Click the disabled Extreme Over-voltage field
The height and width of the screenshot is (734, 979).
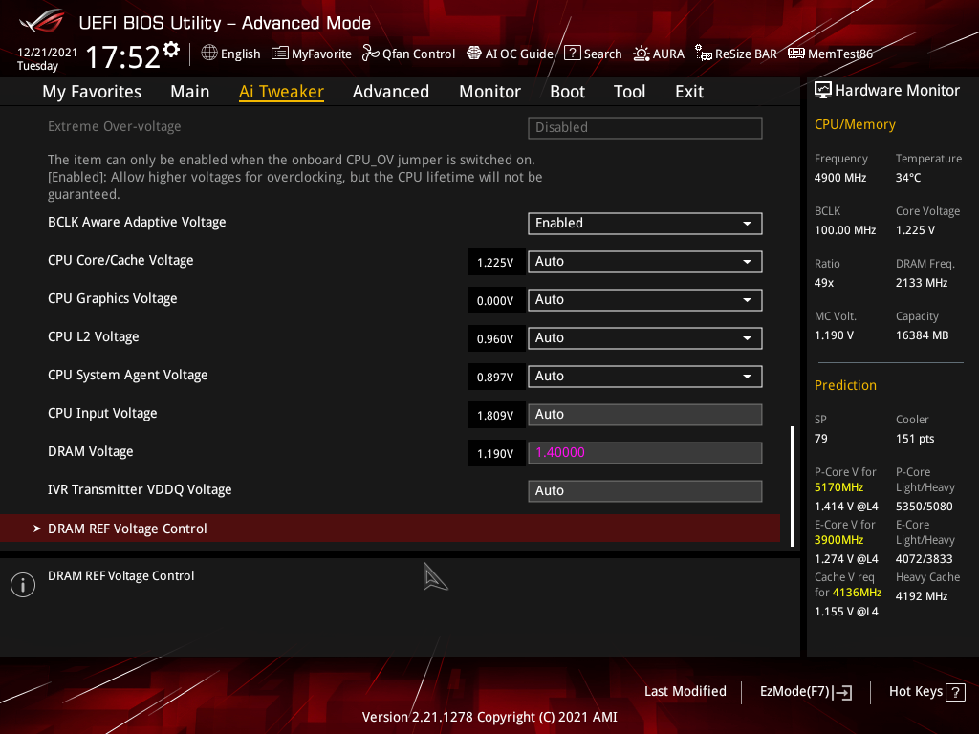click(x=645, y=127)
